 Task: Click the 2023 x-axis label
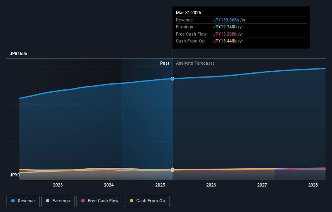click(x=58, y=185)
